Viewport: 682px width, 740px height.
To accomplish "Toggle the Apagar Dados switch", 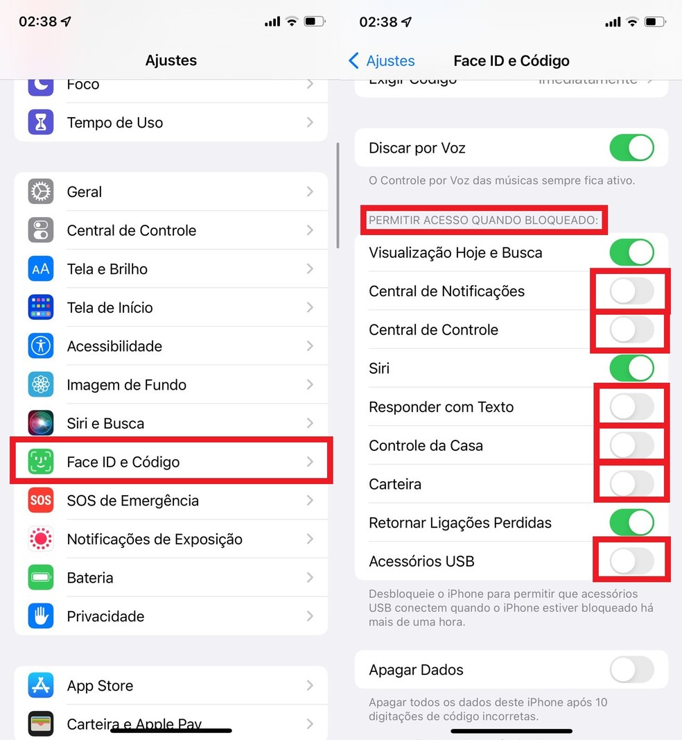I will 631,670.
